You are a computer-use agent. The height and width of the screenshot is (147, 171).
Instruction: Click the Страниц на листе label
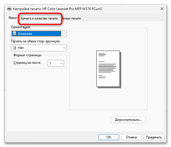point(27,63)
